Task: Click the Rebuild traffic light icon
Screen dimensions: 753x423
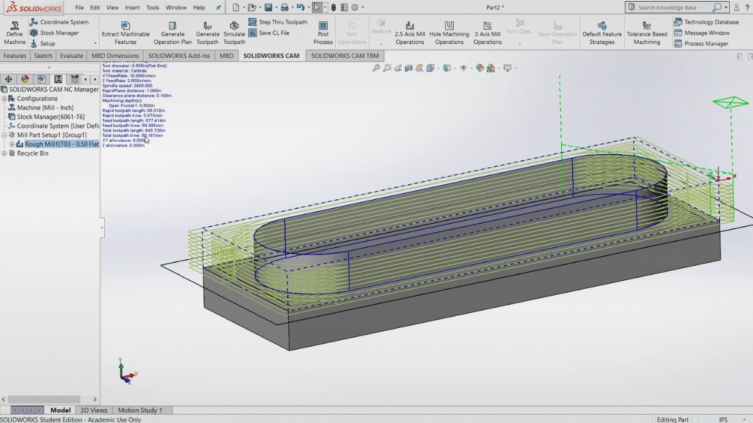Action: click(333, 8)
